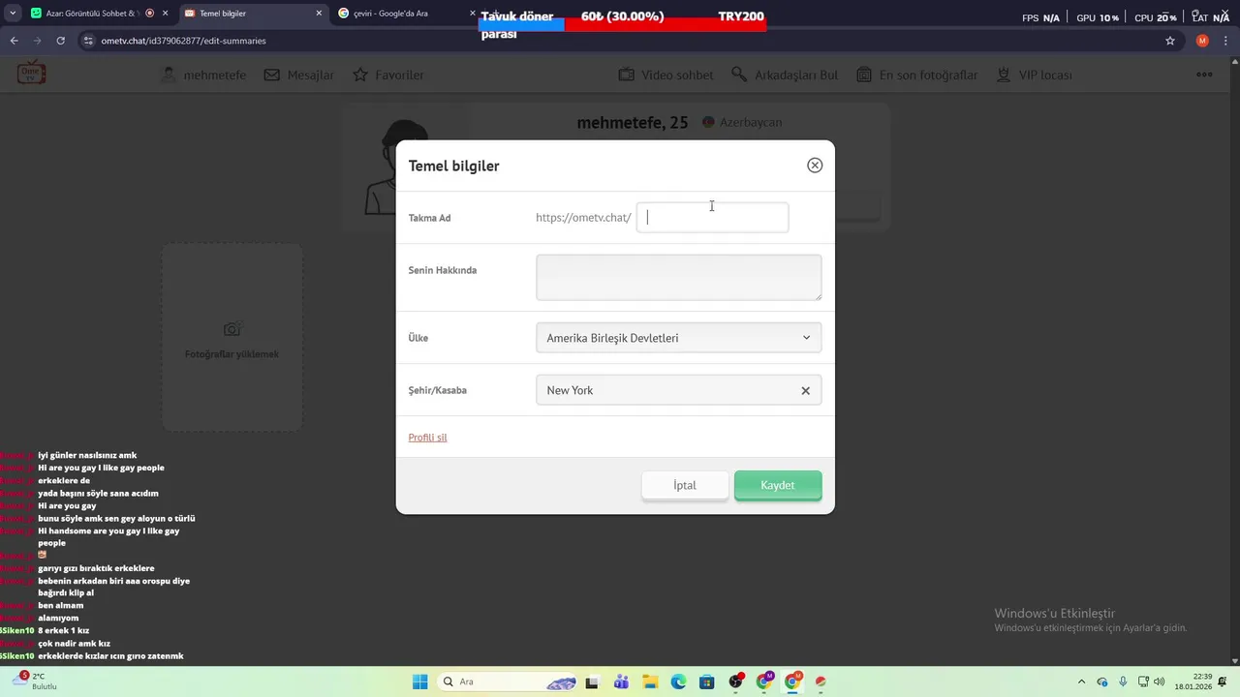1240x697 pixels.
Task: Click the Fotoğraflar yüklemek upload area
Action: 232,337
